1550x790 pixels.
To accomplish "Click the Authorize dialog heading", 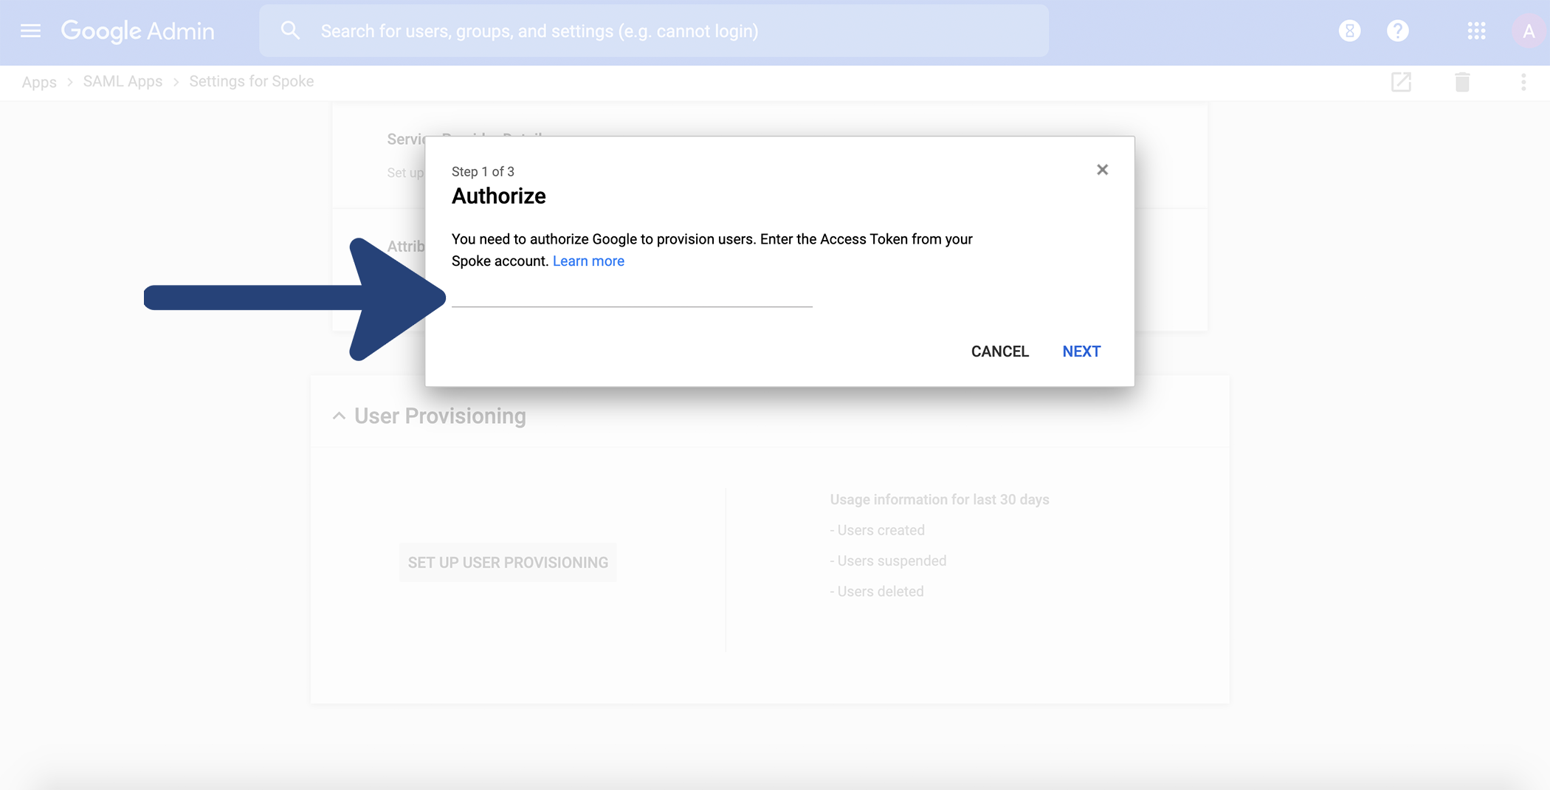I will point(499,196).
